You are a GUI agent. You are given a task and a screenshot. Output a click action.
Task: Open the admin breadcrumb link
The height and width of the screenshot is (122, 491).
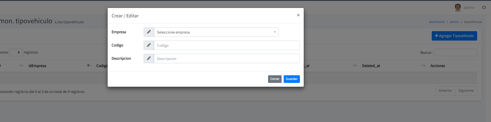(454, 22)
